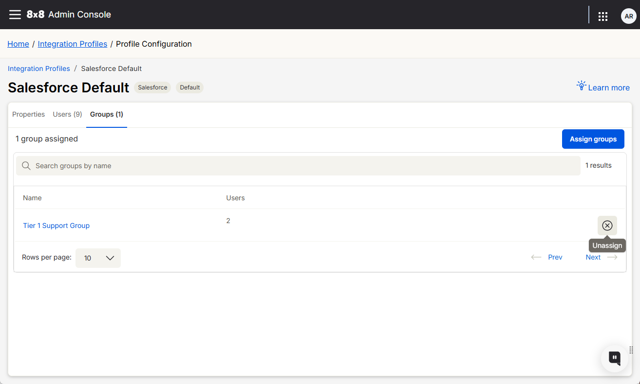This screenshot has height=384, width=640.
Task: Unassign Tier 1 Support Group with X icon
Action: 607,226
